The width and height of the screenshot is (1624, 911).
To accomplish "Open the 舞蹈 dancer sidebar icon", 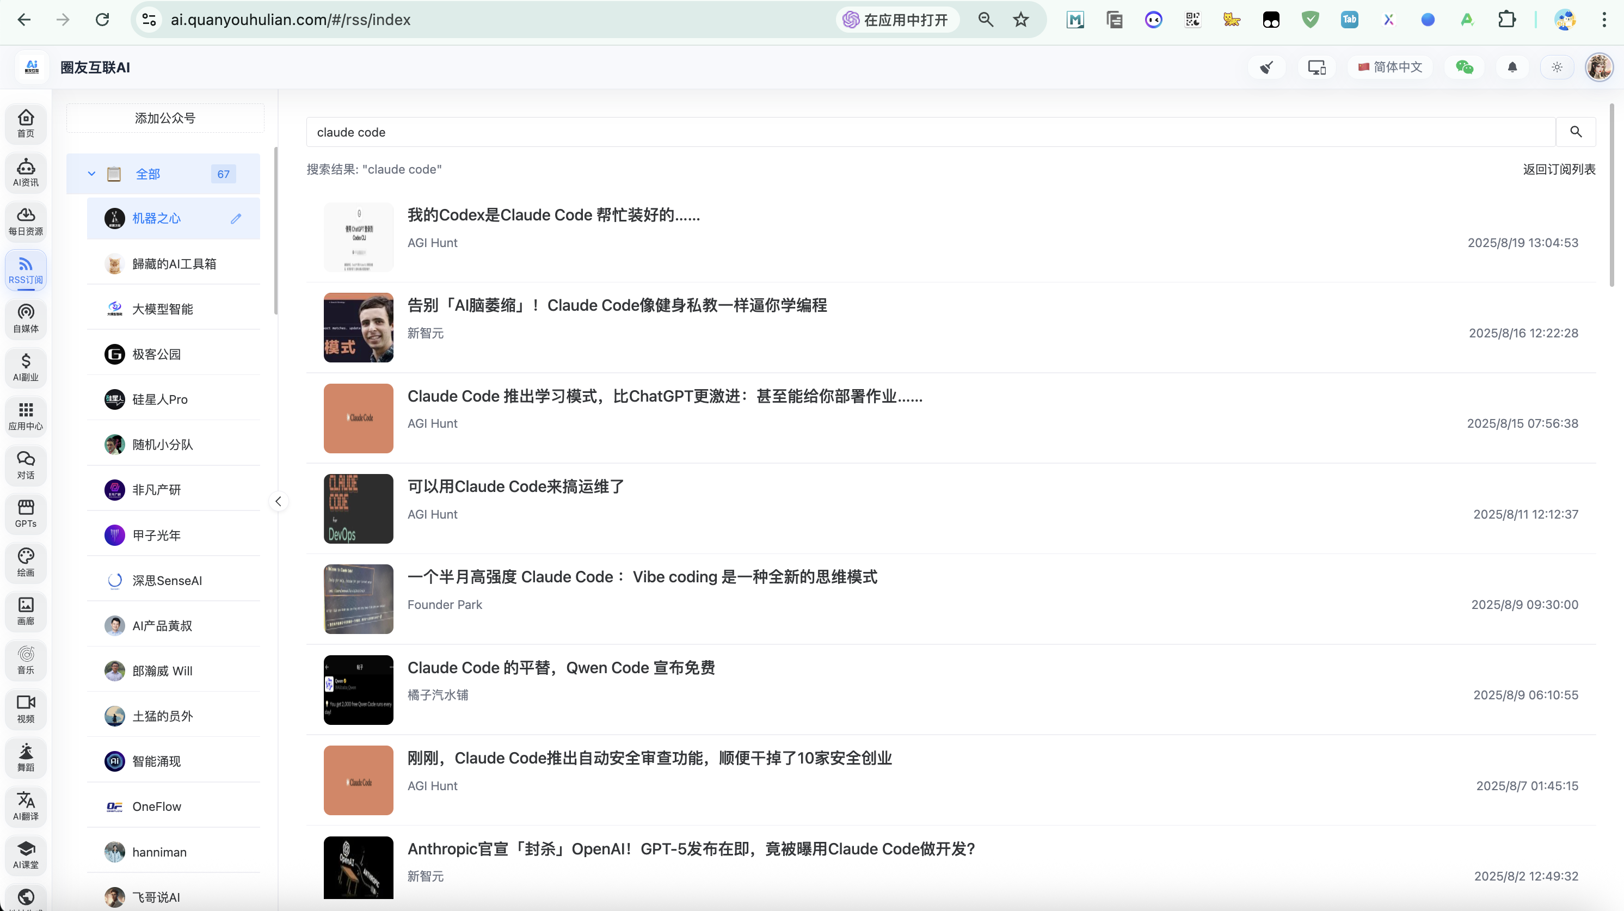I will (26, 757).
